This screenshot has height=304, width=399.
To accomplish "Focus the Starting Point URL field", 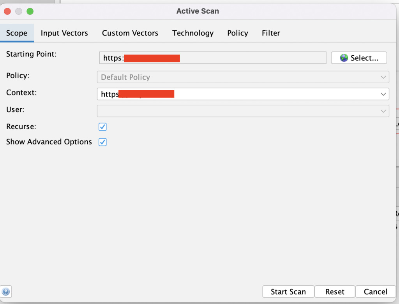I will [213, 58].
